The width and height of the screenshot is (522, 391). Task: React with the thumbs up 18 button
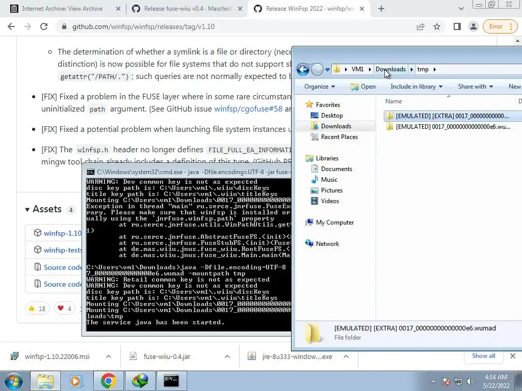click(x=37, y=309)
